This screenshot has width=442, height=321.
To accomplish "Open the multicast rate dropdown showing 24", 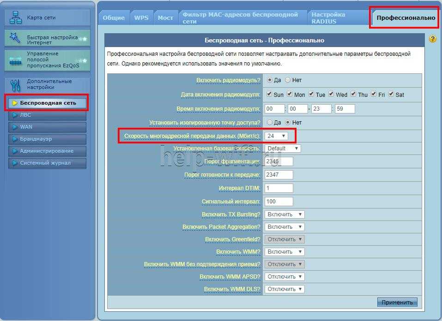I will point(277,136).
